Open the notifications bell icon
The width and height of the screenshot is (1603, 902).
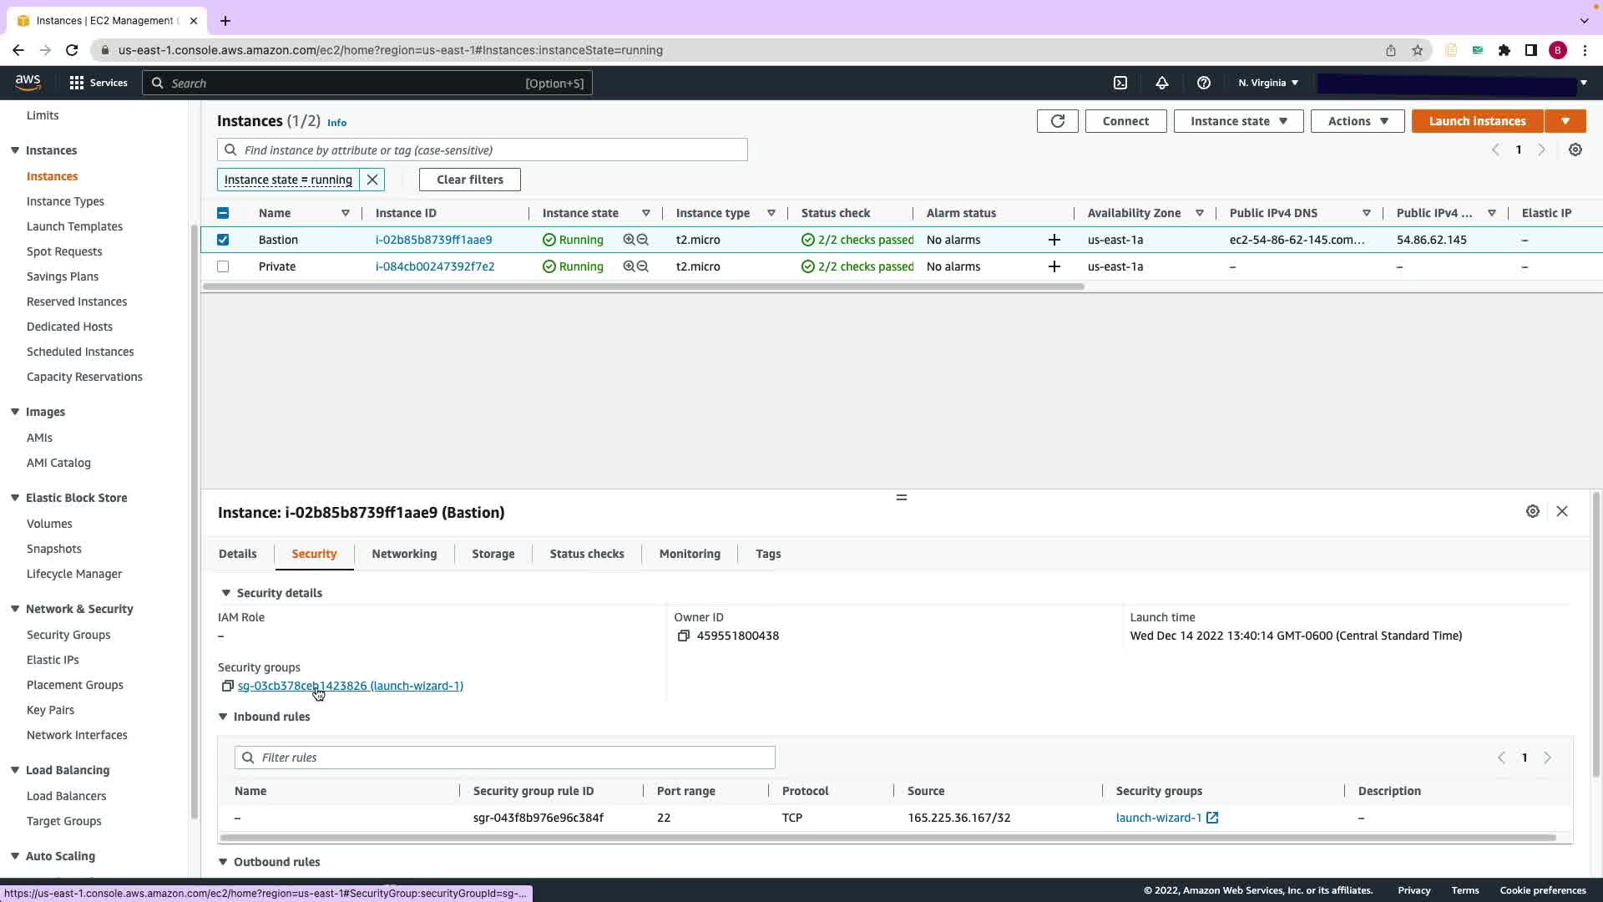1161,83
